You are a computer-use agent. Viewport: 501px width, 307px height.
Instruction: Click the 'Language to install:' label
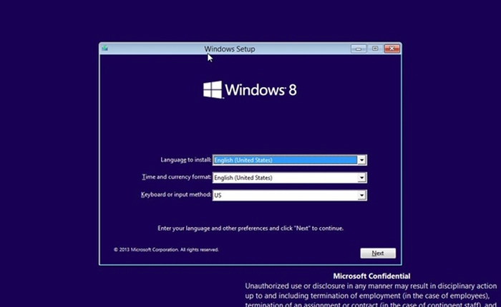(x=186, y=160)
